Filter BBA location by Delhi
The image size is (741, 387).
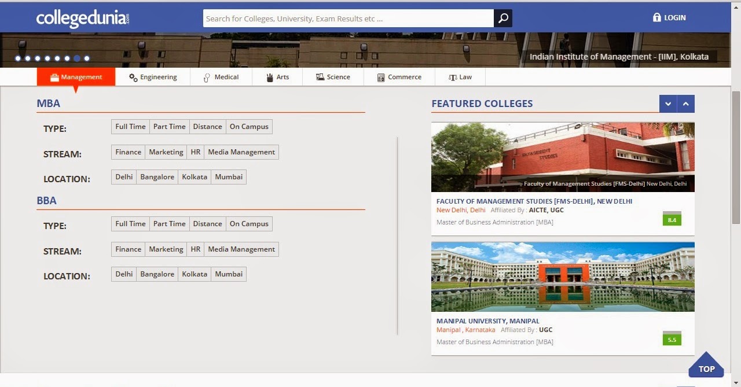pyautogui.click(x=124, y=274)
